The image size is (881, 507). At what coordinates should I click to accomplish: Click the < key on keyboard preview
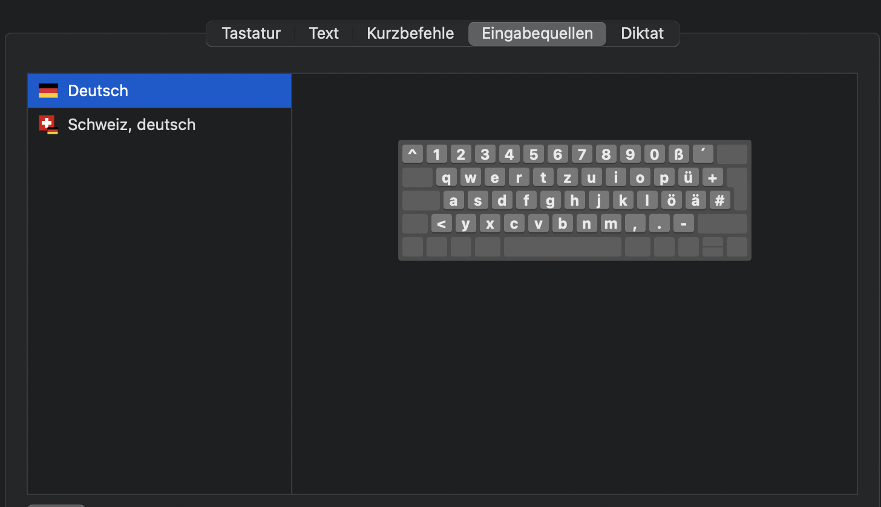pyautogui.click(x=441, y=224)
